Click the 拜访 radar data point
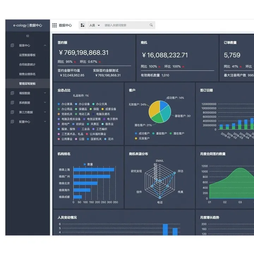The width and height of the screenshot is (254, 255). click(175, 173)
